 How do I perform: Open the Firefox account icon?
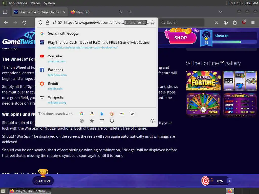pyautogui.click(x=226, y=22)
